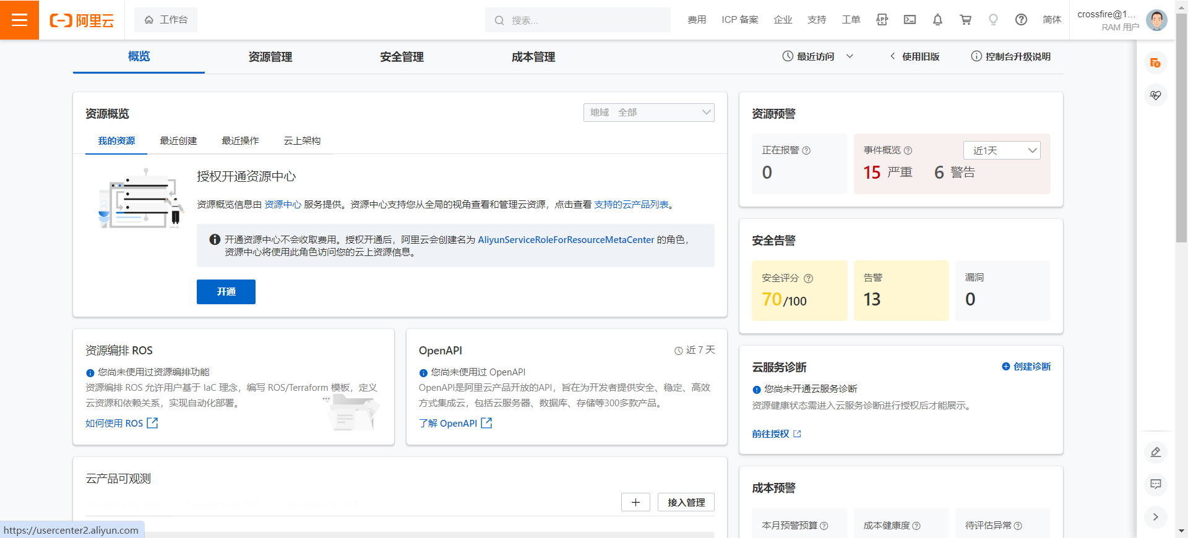Click the 接入管理 button

pyautogui.click(x=686, y=502)
